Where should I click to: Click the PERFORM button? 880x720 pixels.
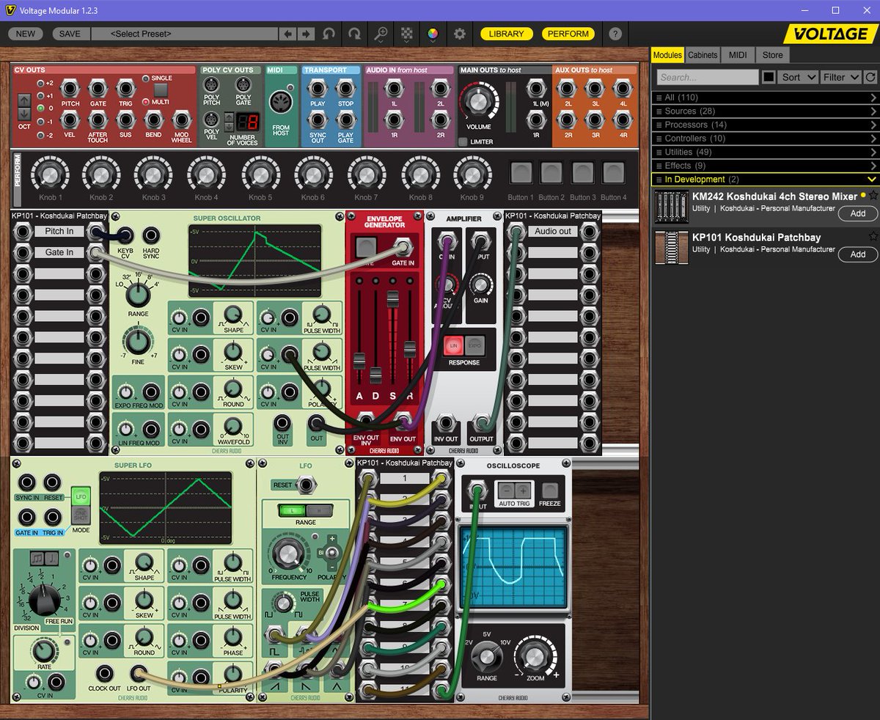click(x=568, y=34)
